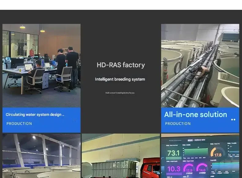Click the magenta 10.3 oxygen reading

click(x=174, y=169)
